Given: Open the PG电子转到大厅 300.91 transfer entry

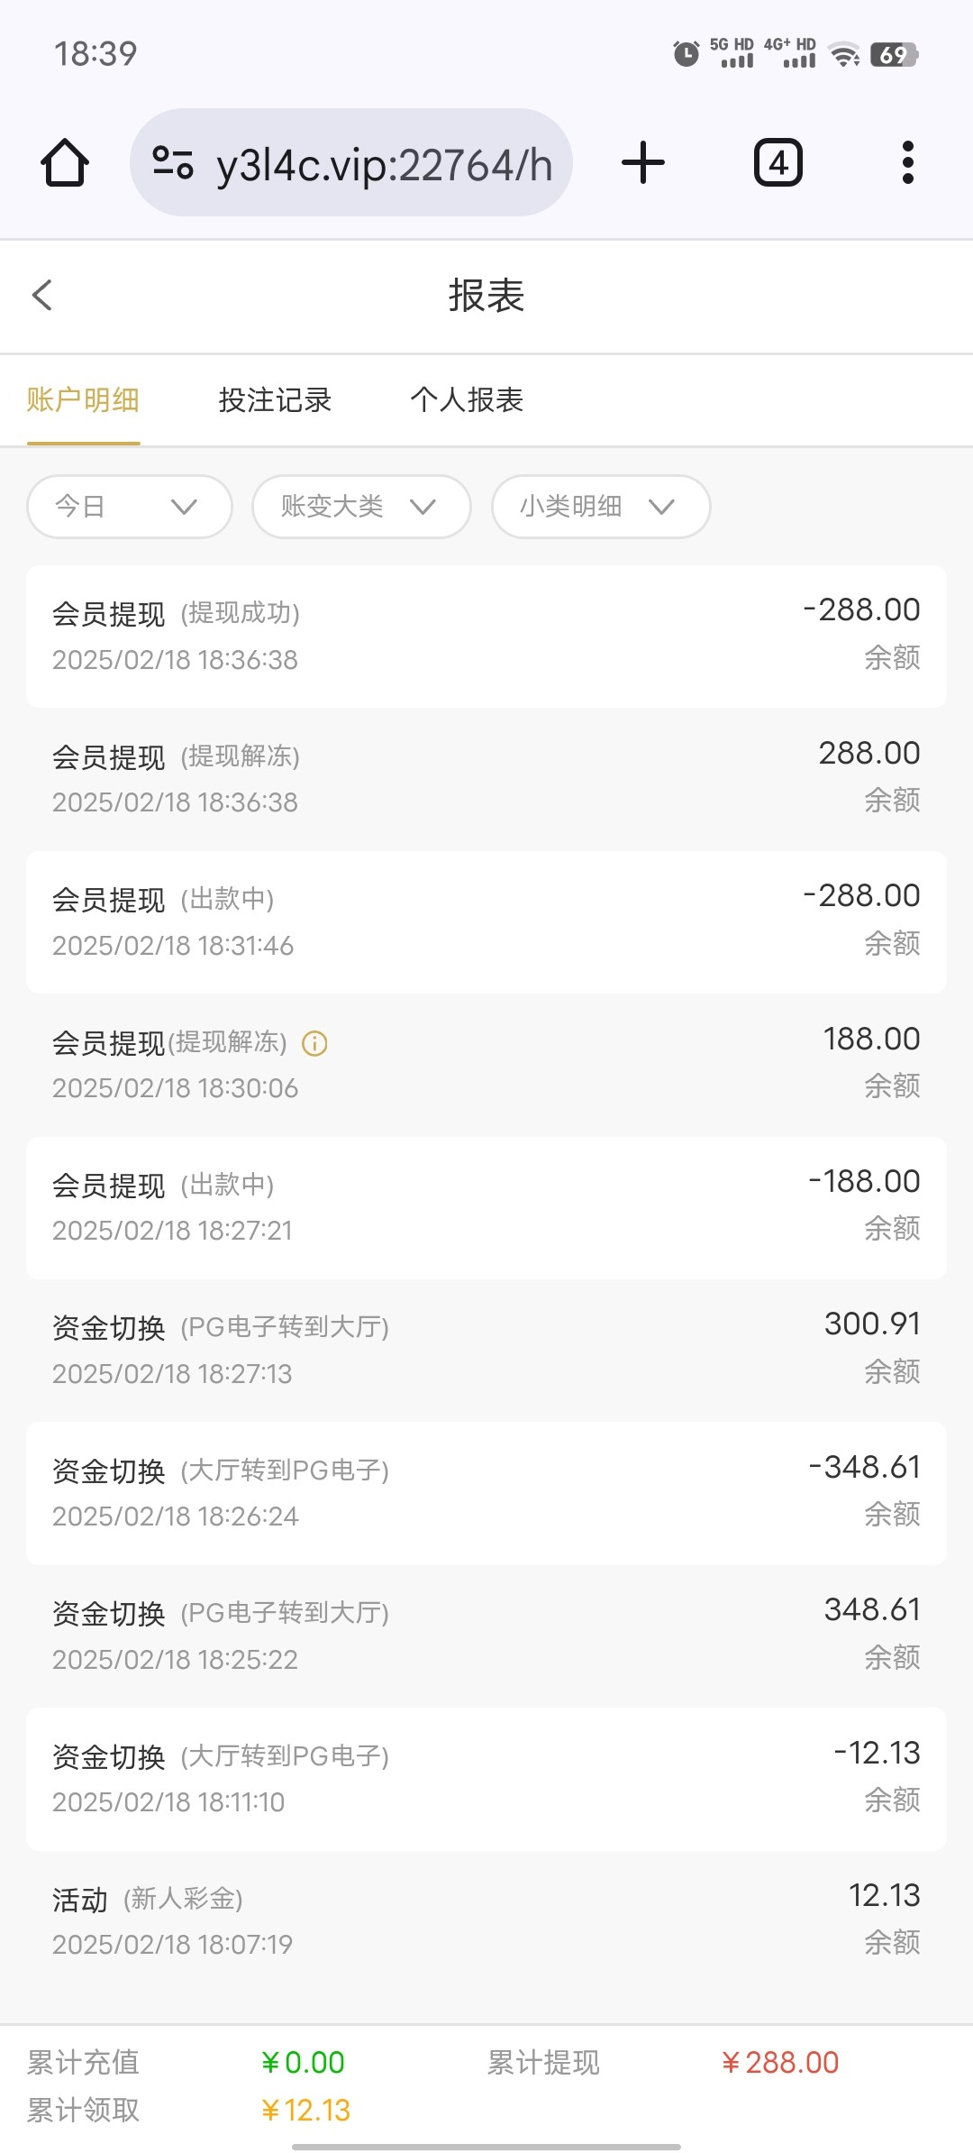Looking at the screenshot, I should click(x=486, y=1349).
